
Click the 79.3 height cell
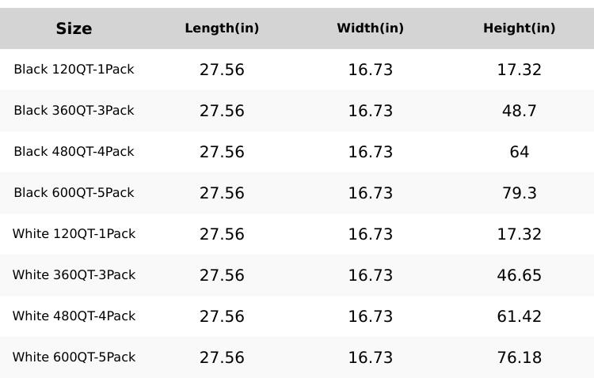coord(519,193)
